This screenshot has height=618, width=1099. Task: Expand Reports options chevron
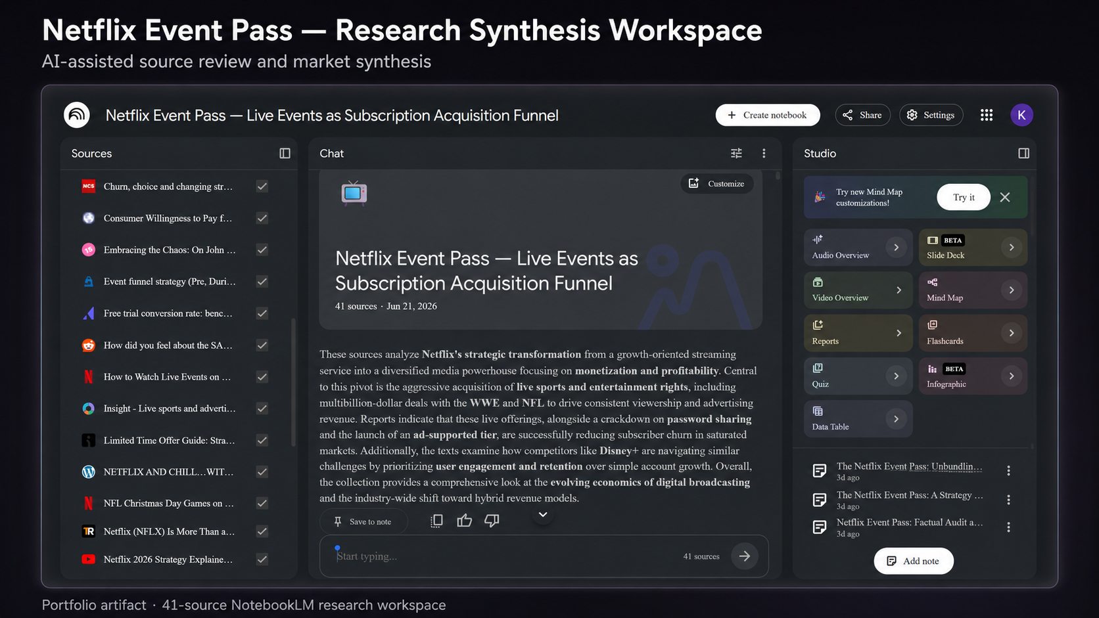(x=899, y=333)
